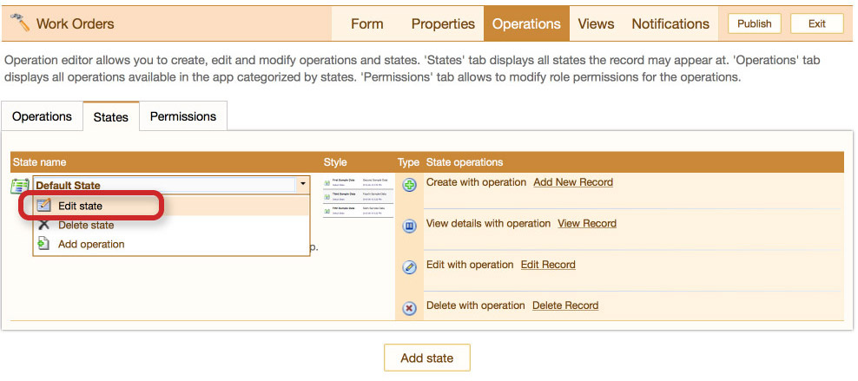Switch to the Permissions tab
This screenshot has height=381, width=858.
(x=183, y=116)
